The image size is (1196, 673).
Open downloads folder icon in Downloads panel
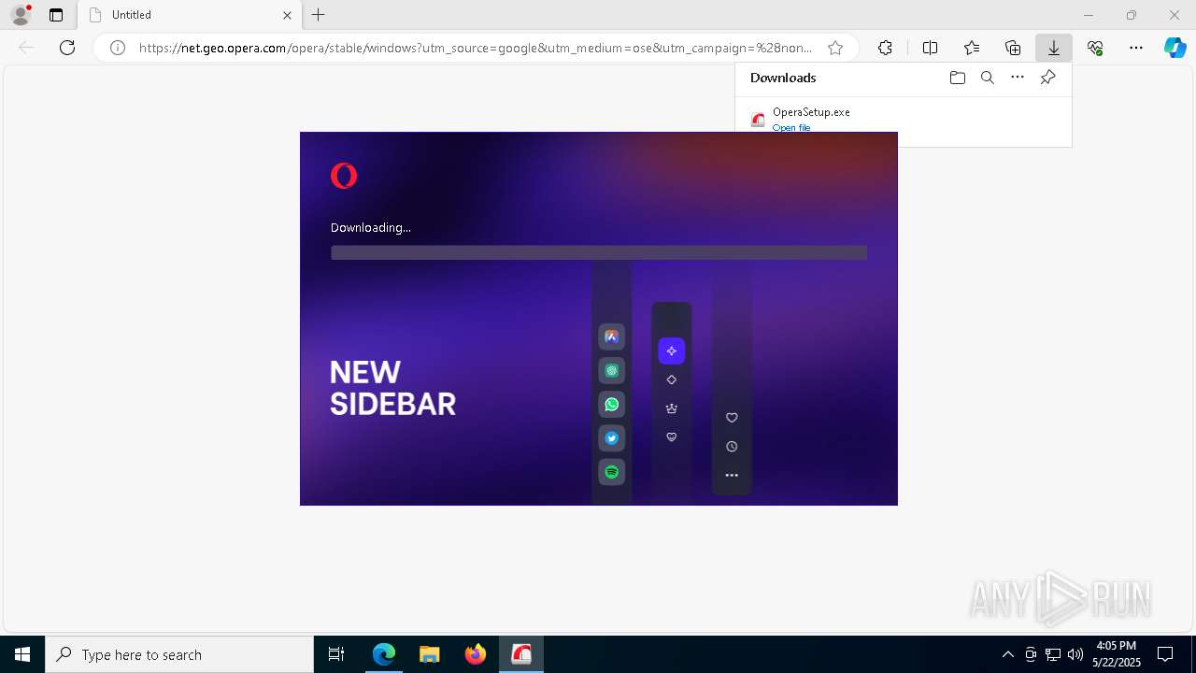pyautogui.click(x=957, y=78)
